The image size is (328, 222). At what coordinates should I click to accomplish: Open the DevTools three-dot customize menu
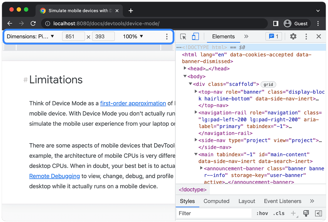tap(306, 36)
